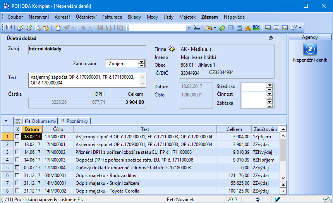Open the Účetnictví menu
This screenshot has height=203, width=333.
86,17
